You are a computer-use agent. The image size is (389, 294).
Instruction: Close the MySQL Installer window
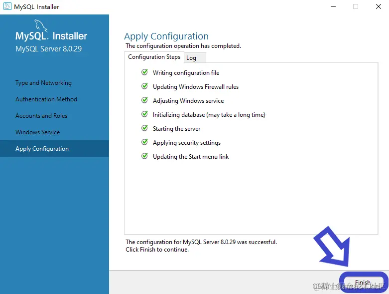click(x=379, y=6)
